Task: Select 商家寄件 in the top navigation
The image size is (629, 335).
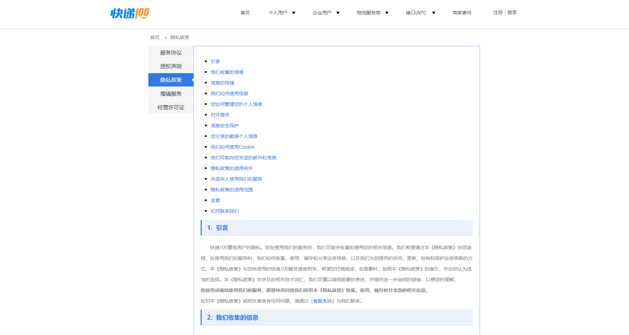Action: click(x=462, y=13)
